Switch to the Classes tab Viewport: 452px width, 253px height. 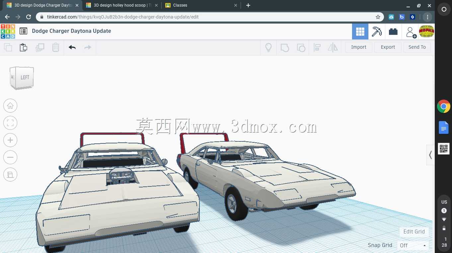point(200,5)
